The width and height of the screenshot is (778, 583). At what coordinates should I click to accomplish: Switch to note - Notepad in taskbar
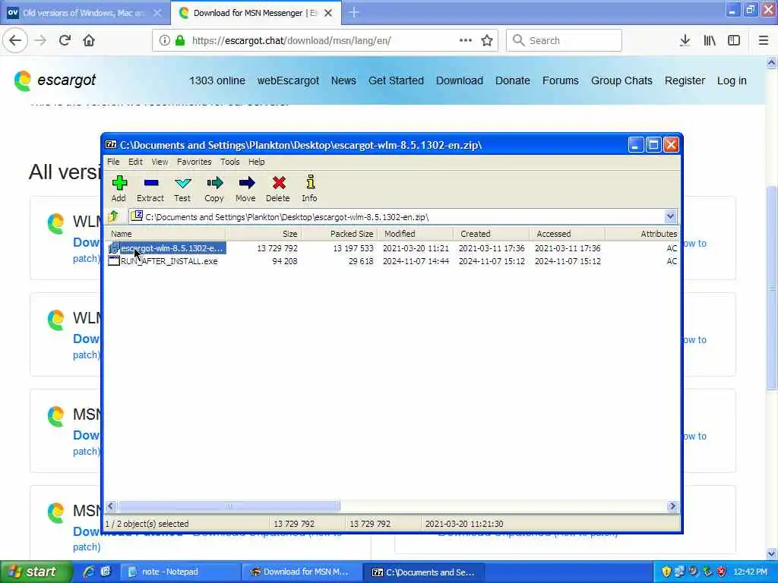point(181,572)
